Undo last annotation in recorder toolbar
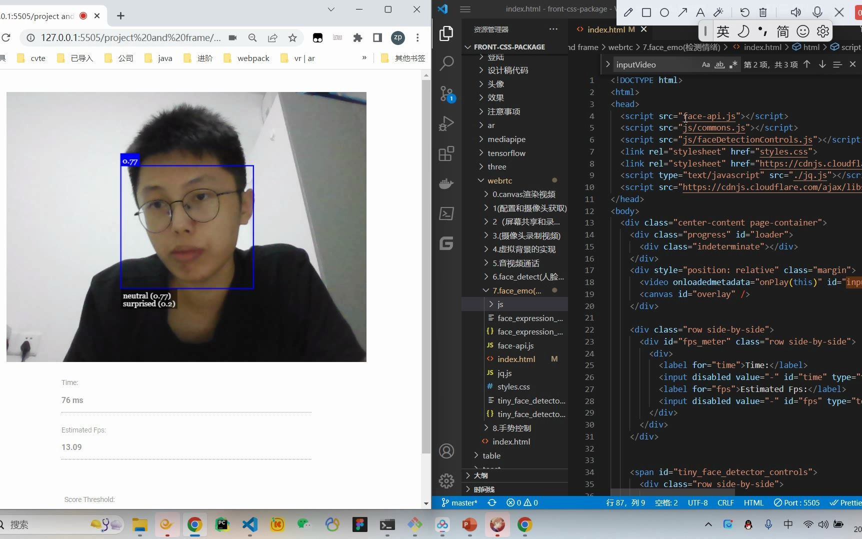862x539 pixels. pyautogui.click(x=744, y=12)
